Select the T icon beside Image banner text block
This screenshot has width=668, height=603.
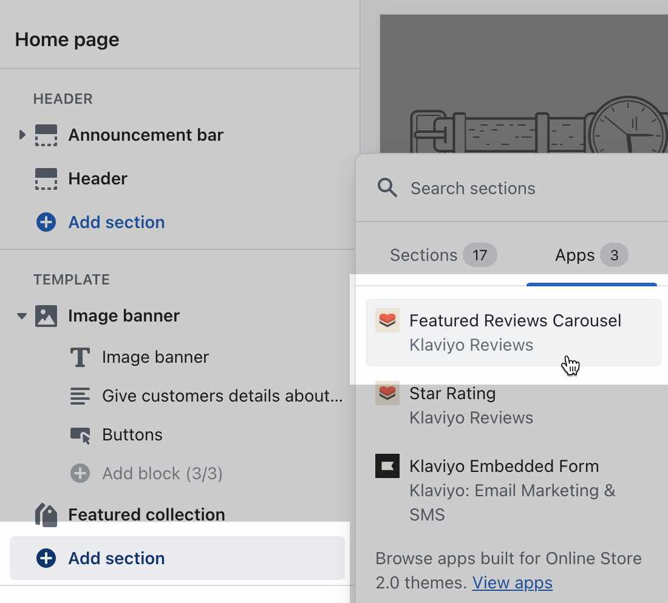coord(80,357)
